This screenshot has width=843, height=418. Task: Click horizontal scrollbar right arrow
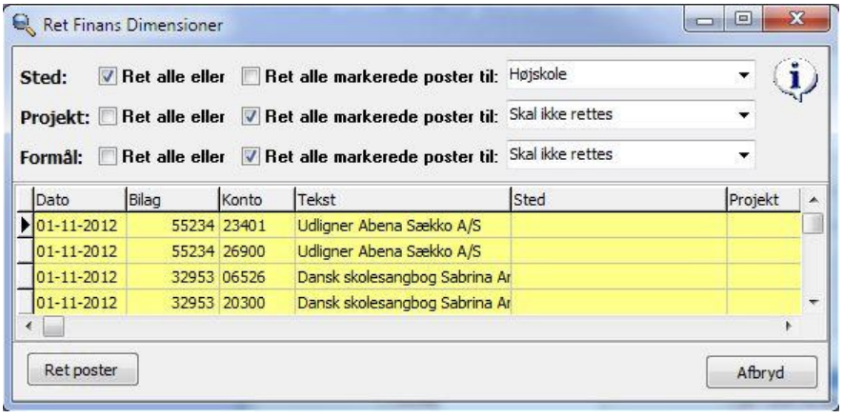789,326
